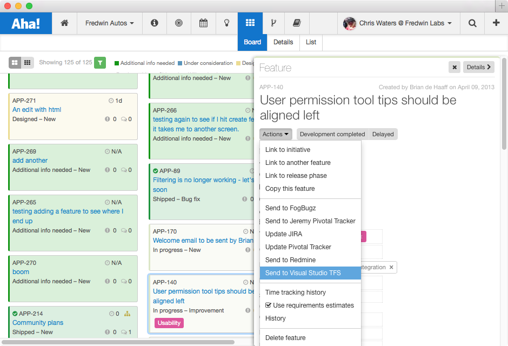Open the info icon in the navigation bar
This screenshot has height=346, width=508.
[x=155, y=23]
